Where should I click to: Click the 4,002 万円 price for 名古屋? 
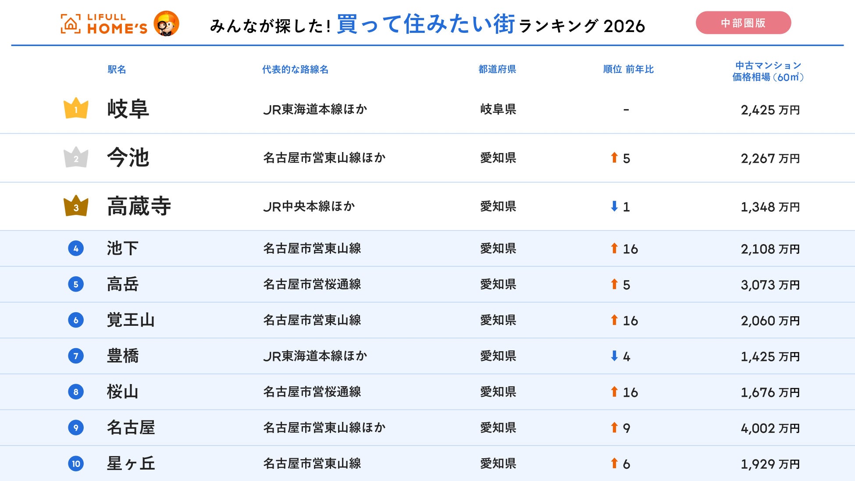tap(770, 428)
